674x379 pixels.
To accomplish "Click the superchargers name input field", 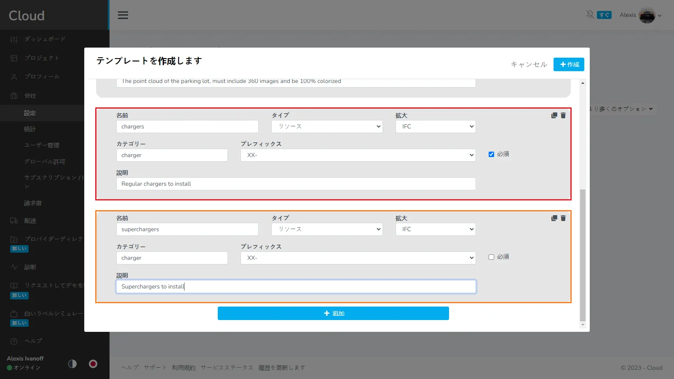I will 187,230.
